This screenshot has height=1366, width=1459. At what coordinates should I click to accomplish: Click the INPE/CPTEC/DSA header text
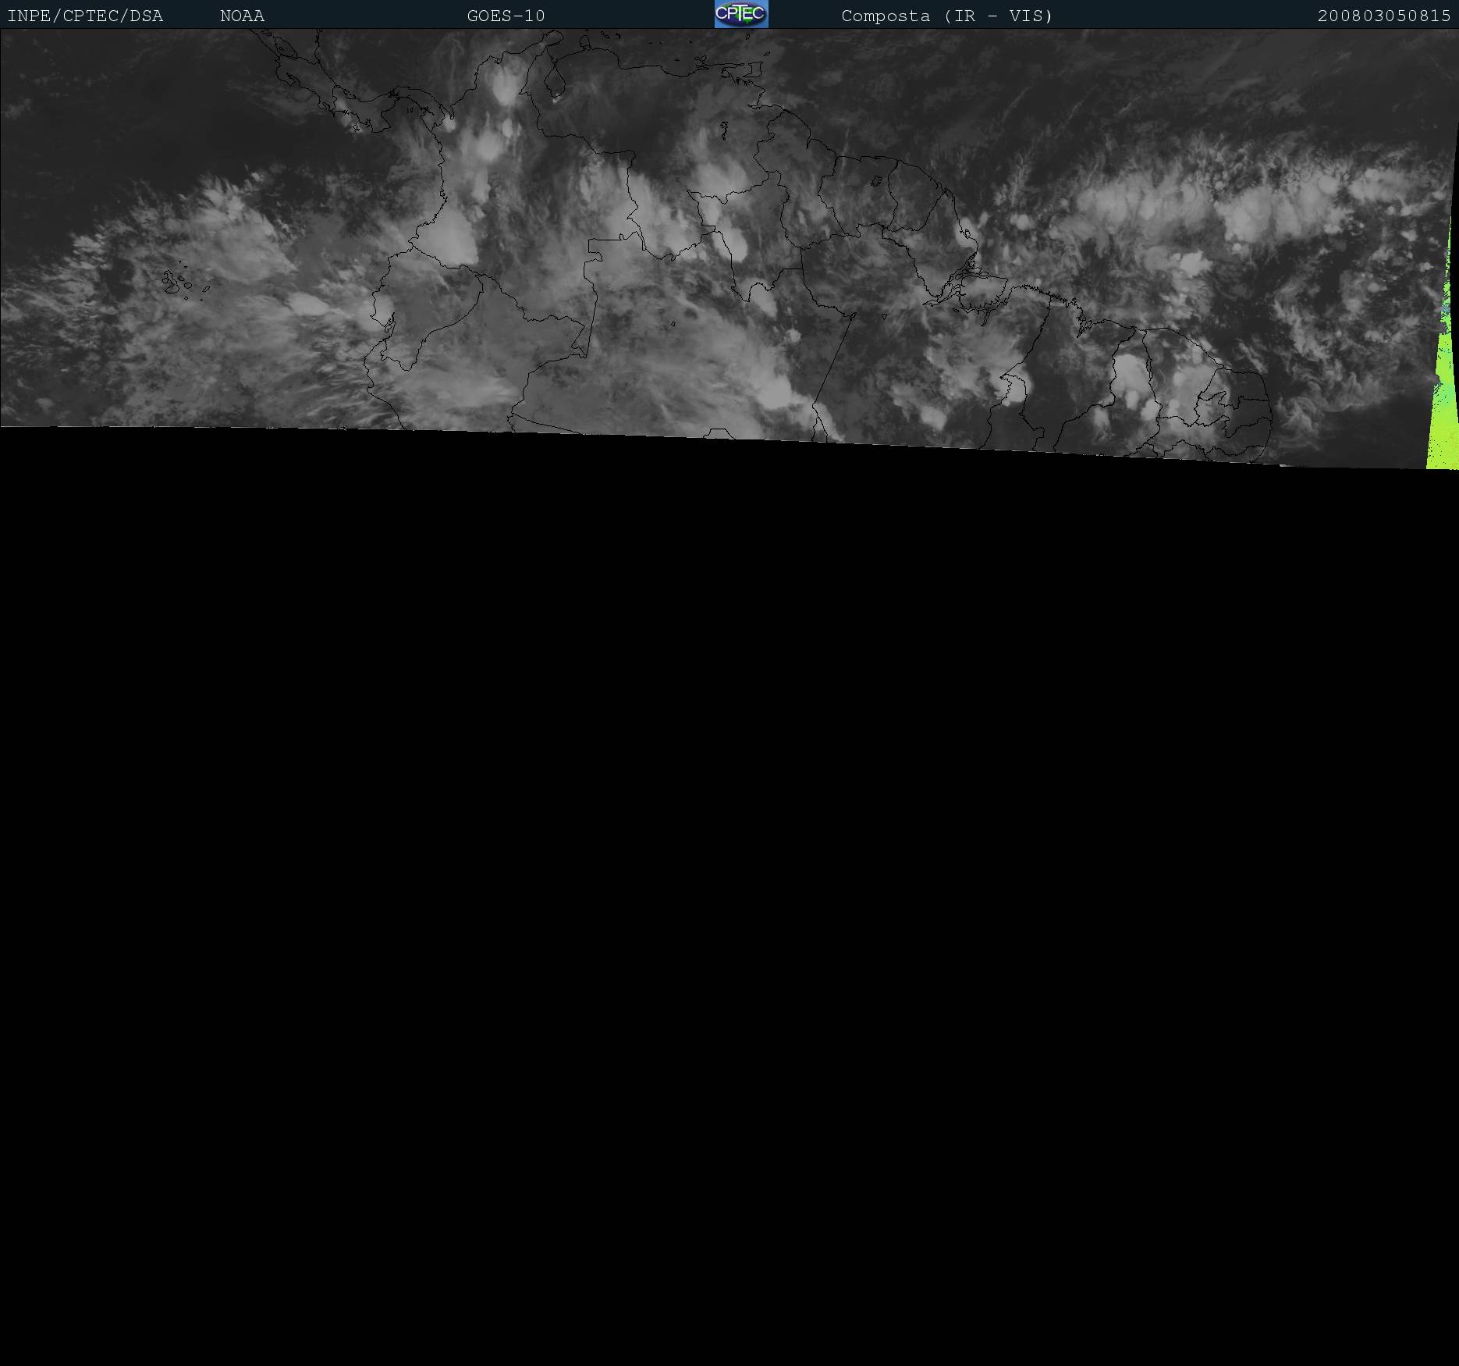pos(85,16)
